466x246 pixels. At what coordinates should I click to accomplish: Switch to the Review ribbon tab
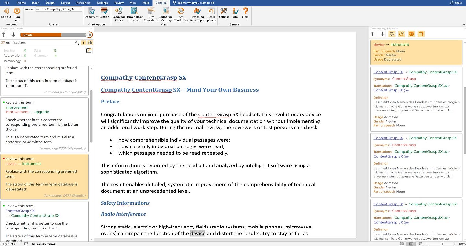point(119,3)
